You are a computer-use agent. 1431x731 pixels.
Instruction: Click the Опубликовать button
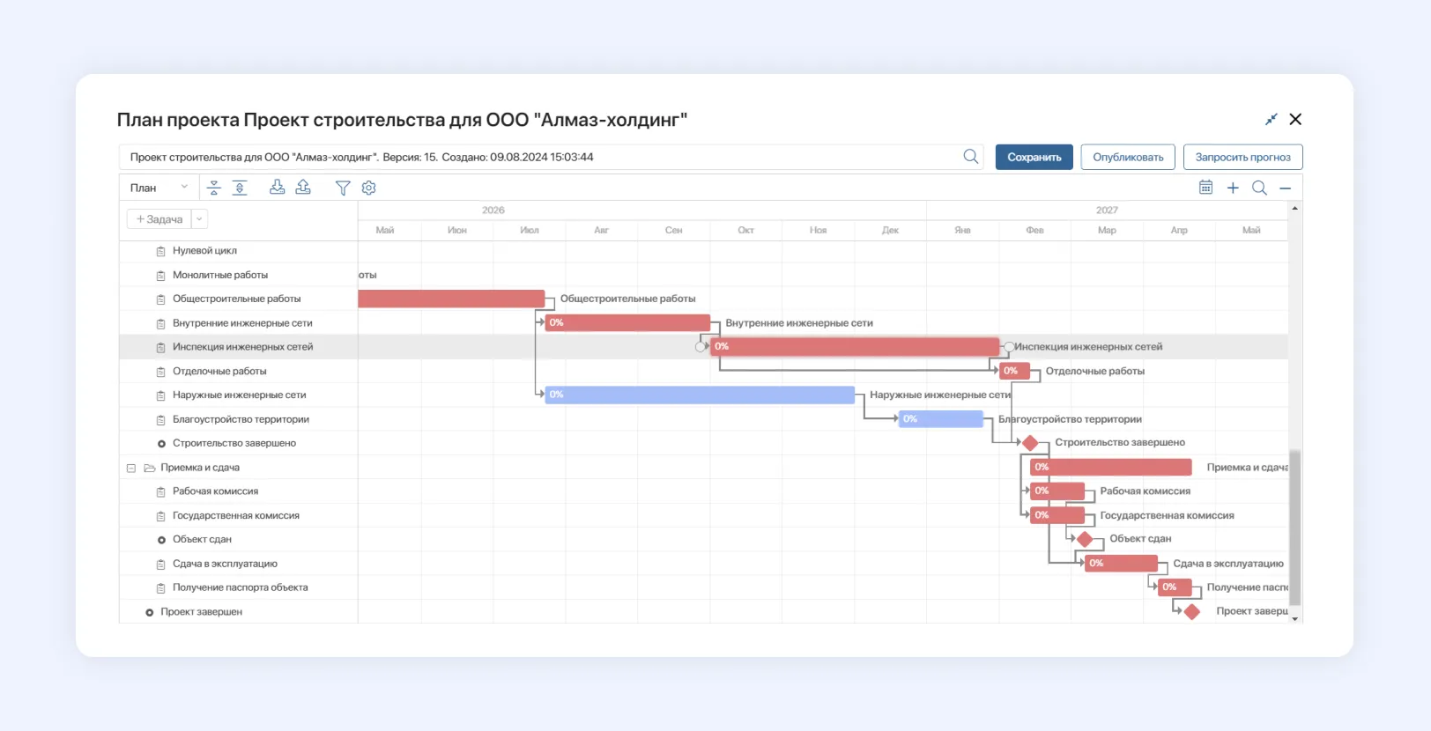[x=1128, y=157]
